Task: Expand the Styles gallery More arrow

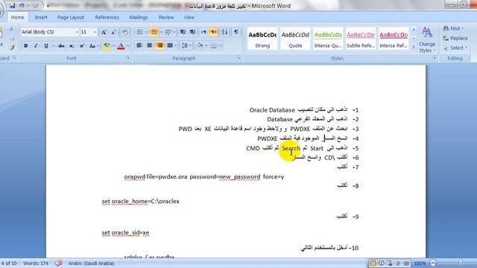Action: click(x=414, y=47)
